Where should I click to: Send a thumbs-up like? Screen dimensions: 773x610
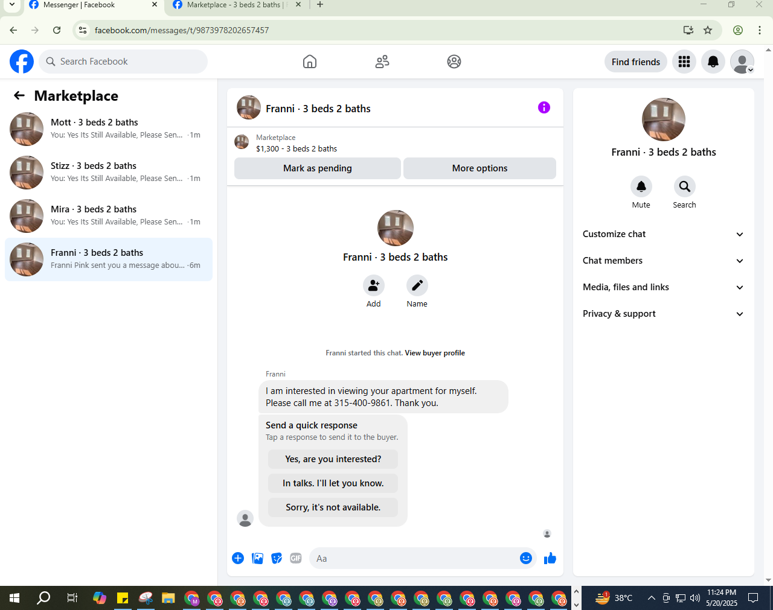coord(550,558)
